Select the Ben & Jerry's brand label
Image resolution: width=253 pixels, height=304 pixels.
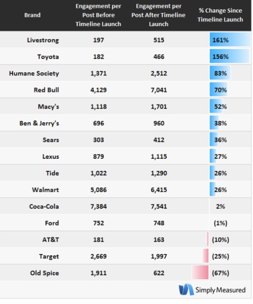coord(39,123)
